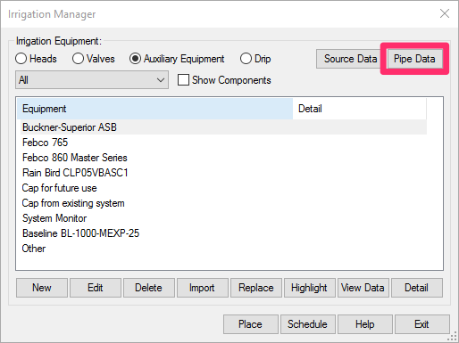Close the Irrigation Manager window

pyautogui.click(x=445, y=13)
